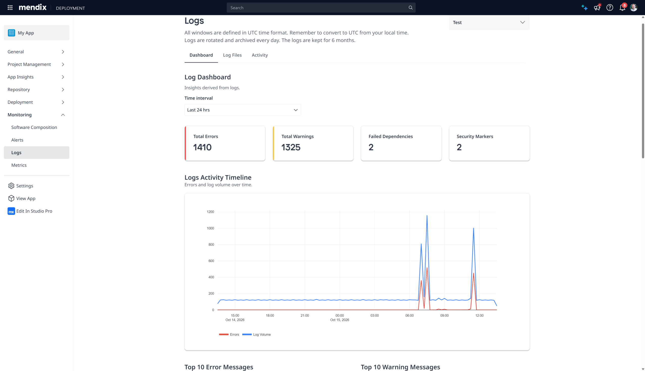Click the Total Warnings card
Viewport: 645px width, 371px height.
tap(313, 143)
